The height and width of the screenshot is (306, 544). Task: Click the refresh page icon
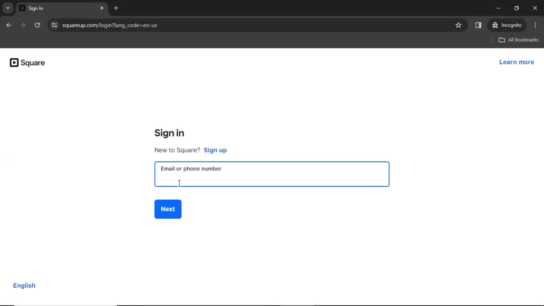point(37,25)
